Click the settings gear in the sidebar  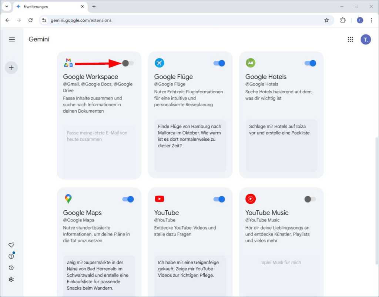[x=11, y=279]
